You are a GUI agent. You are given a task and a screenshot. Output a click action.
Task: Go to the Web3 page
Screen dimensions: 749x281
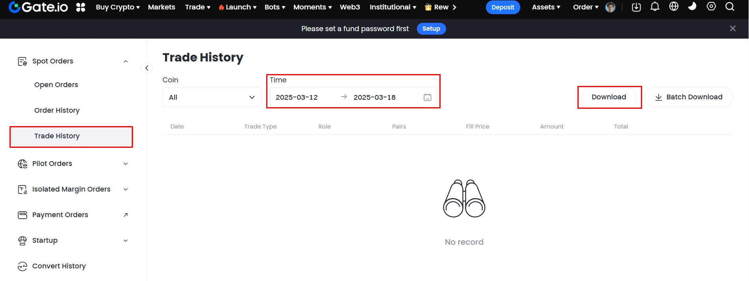click(x=350, y=7)
